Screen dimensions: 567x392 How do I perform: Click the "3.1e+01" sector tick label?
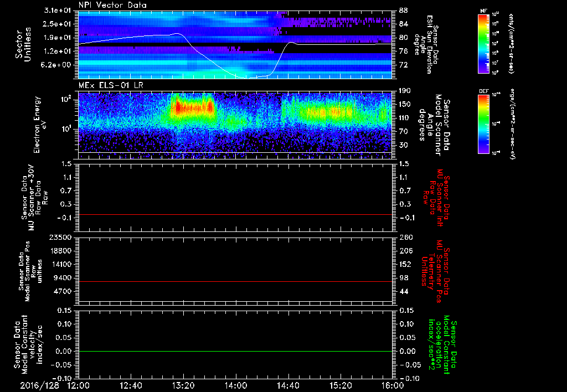[57, 11]
